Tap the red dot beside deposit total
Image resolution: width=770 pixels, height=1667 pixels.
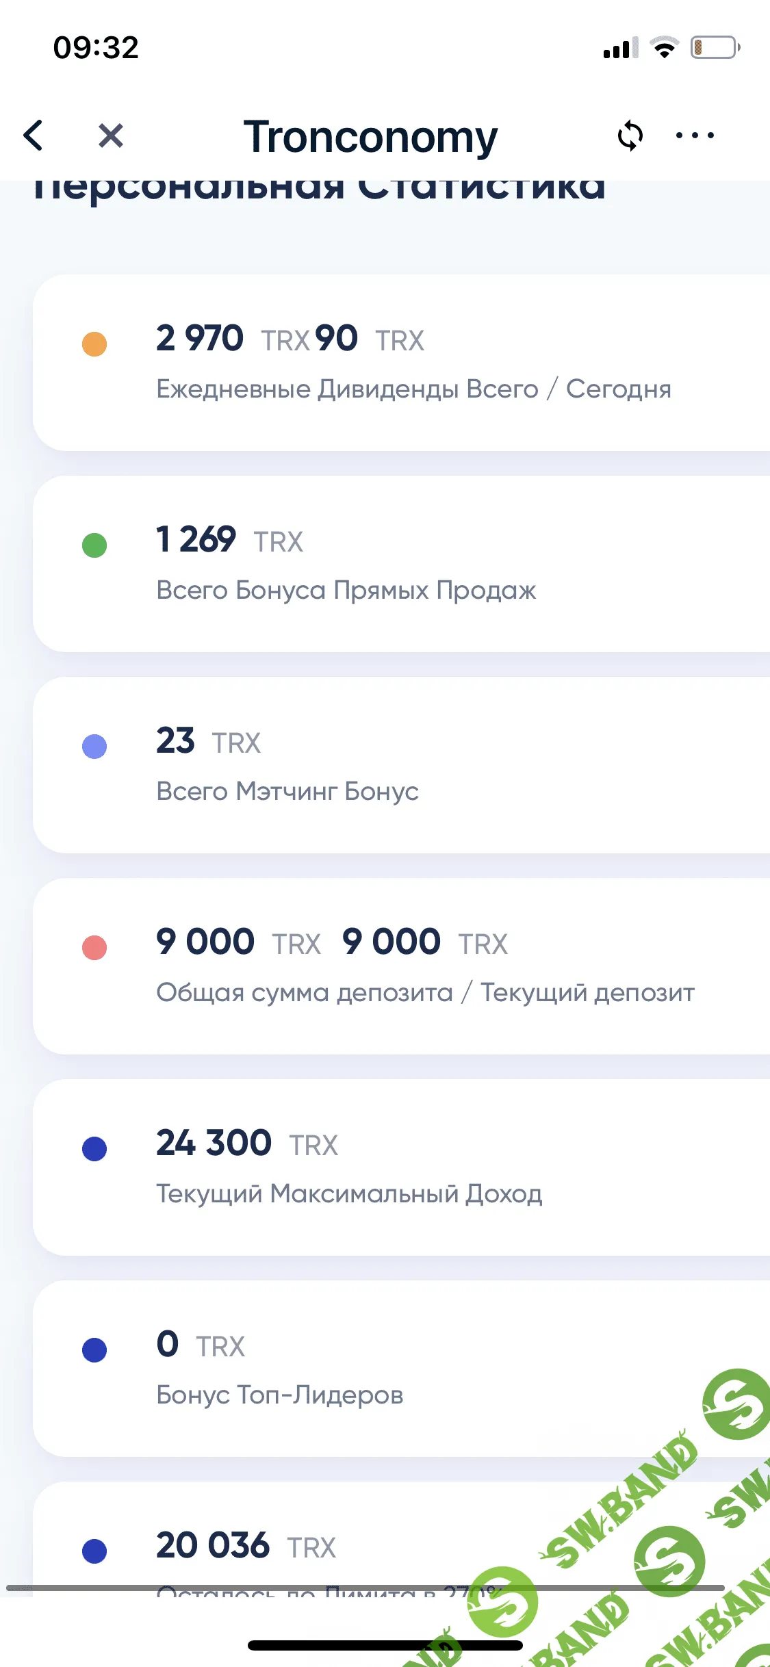94,948
